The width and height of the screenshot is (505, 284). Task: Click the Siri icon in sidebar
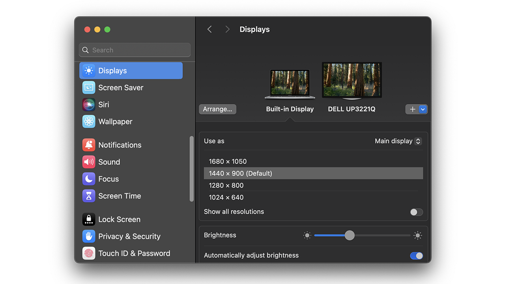coord(89,104)
